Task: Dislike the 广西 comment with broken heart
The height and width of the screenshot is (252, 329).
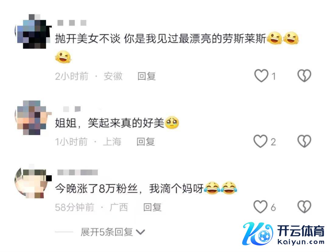Action: point(304,207)
